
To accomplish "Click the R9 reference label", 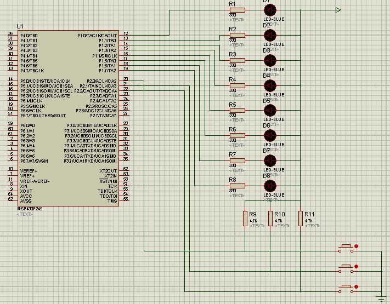I will pyautogui.click(x=253, y=214).
